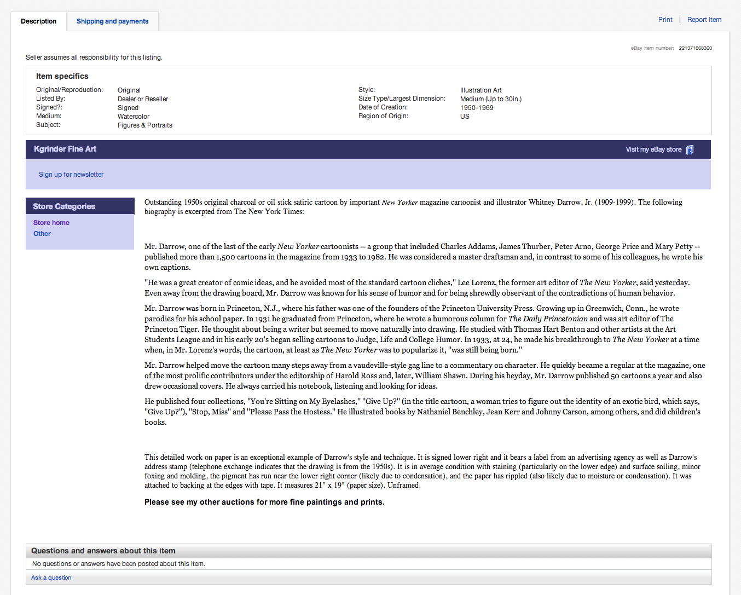Click the Date of Creation label

383,107
